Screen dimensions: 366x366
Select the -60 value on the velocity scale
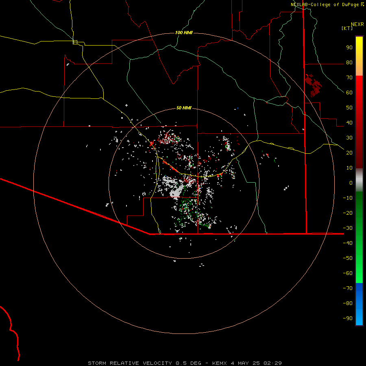click(x=348, y=273)
